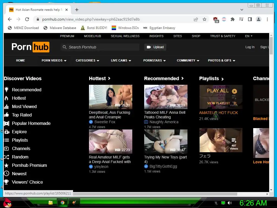Image resolution: width=277 pixels, height=208 pixels.
Task: Expand the Recommended section header arrow
Action: (x=183, y=78)
